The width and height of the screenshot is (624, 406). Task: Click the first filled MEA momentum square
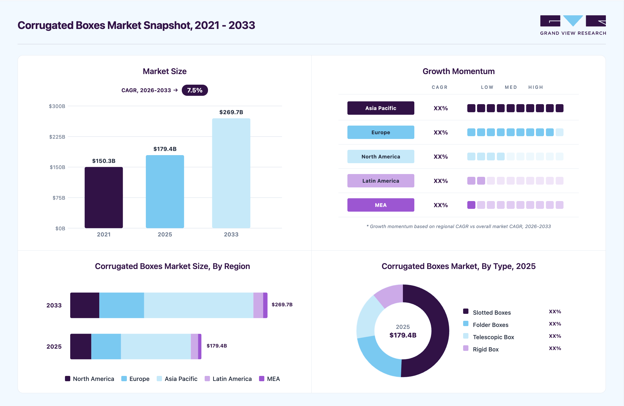click(x=471, y=205)
